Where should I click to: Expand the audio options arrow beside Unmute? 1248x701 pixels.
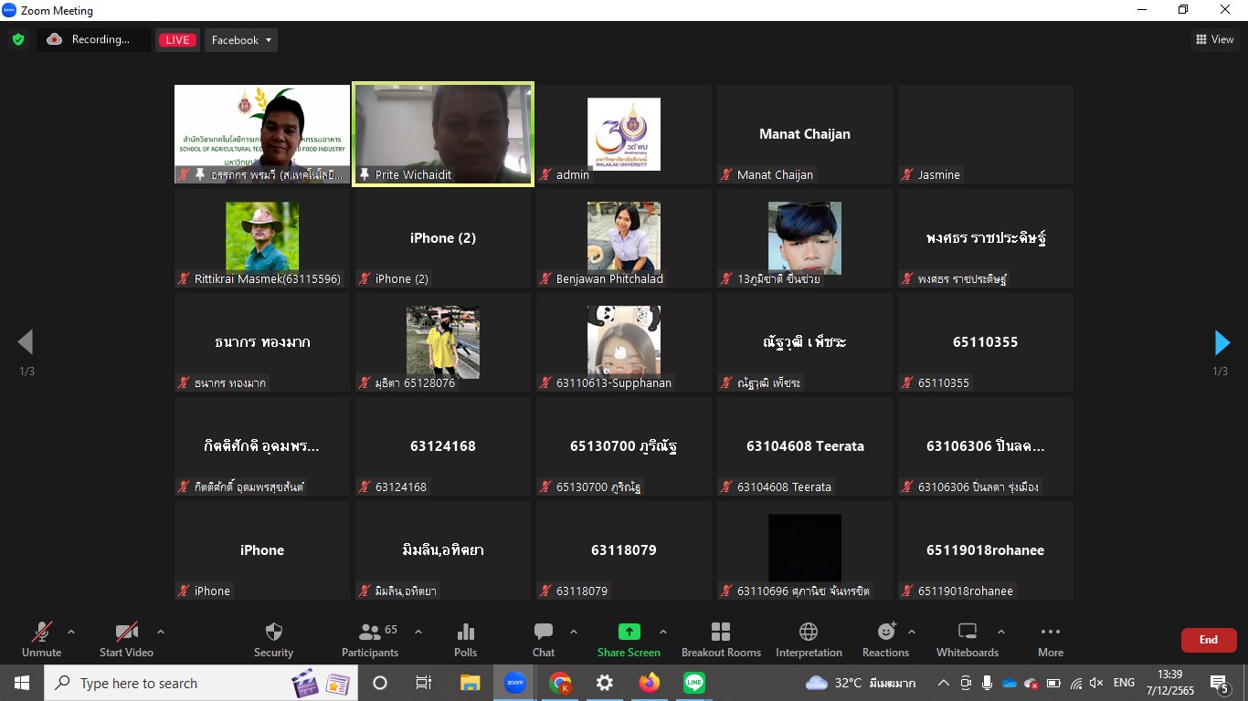[x=71, y=632]
